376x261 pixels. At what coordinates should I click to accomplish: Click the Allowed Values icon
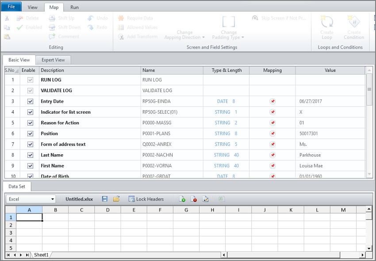click(x=121, y=27)
